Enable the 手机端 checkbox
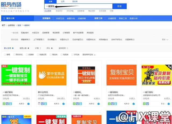The height and width of the screenshot is (124, 172). 73,55
